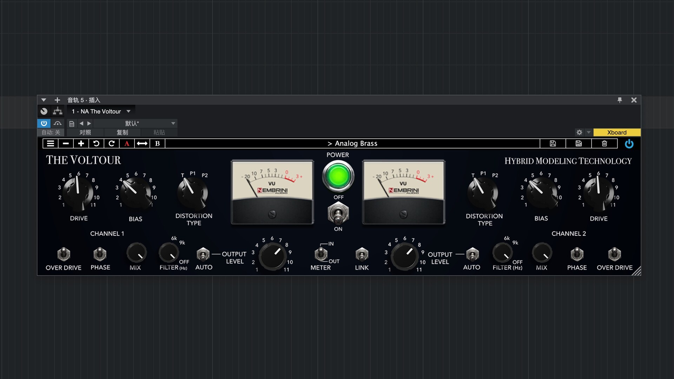Toggle Channel 1 OVER DRIVE switch
This screenshot has width=674, height=379.
click(x=64, y=254)
